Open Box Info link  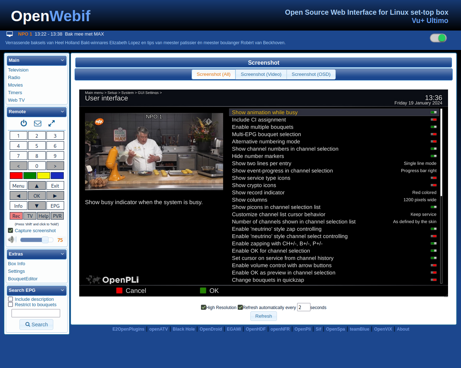(x=17, y=264)
